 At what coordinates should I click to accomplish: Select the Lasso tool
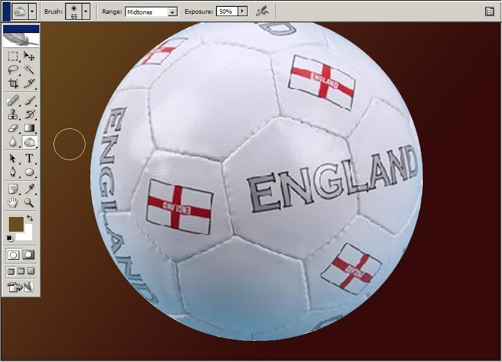click(x=13, y=69)
